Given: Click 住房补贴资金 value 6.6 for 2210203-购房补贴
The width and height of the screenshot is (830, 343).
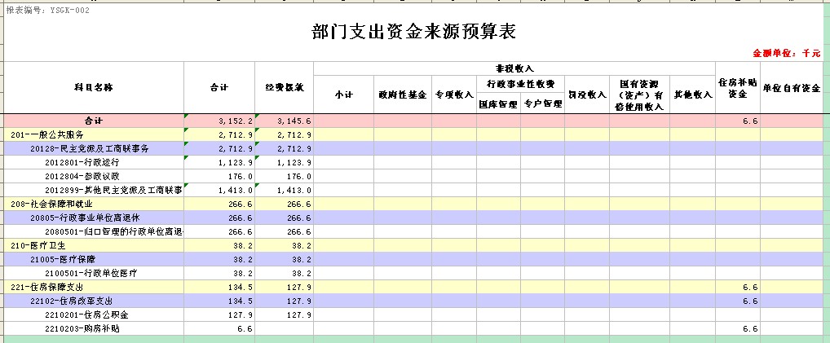Looking at the screenshot, I should [750, 328].
